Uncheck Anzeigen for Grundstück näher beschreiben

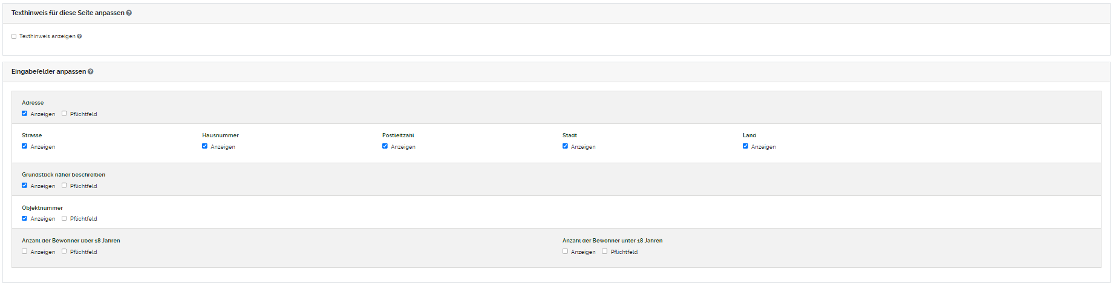[25, 186]
